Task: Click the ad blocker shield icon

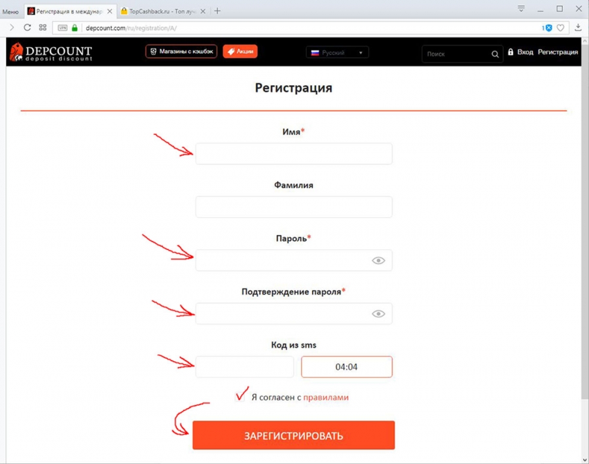Action: coord(547,27)
